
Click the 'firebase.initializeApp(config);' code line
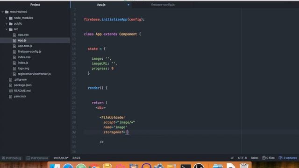pyautogui.click(x=114, y=20)
